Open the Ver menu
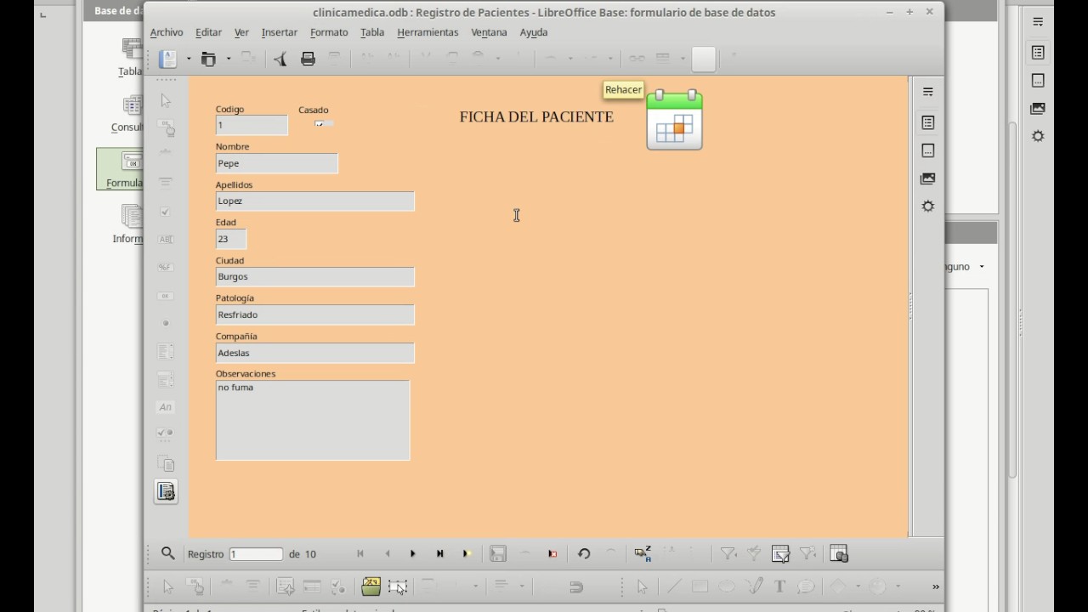Viewport: 1088px width, 612px height. coord(241,32)
